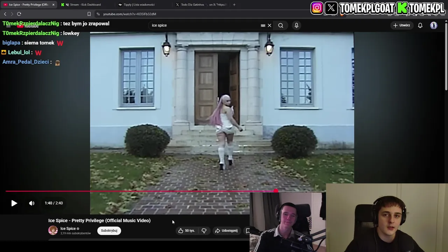Focus the 'ice spice' search field

coord(205,25)
